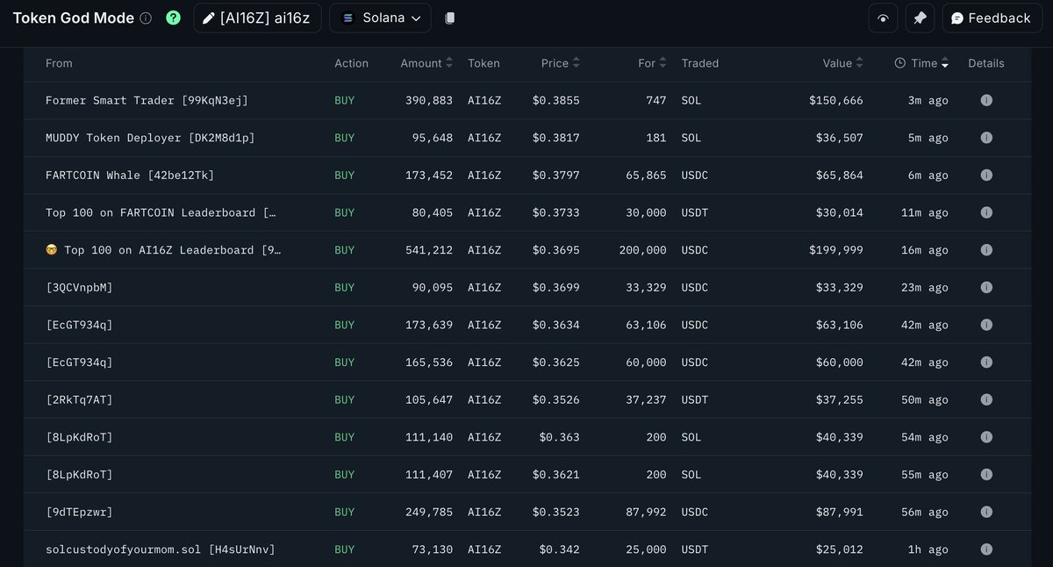Click the $87,991 value cell
The height and width of the screenshot is (567, 1053).
point(840,512)
